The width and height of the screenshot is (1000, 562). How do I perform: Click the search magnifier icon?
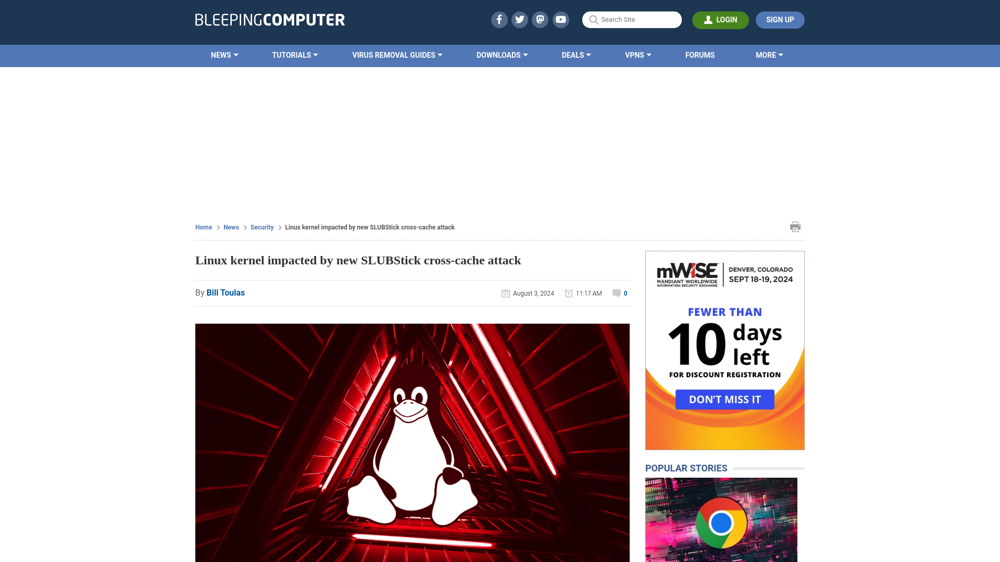pyautogui.click(x=593, y=19)
